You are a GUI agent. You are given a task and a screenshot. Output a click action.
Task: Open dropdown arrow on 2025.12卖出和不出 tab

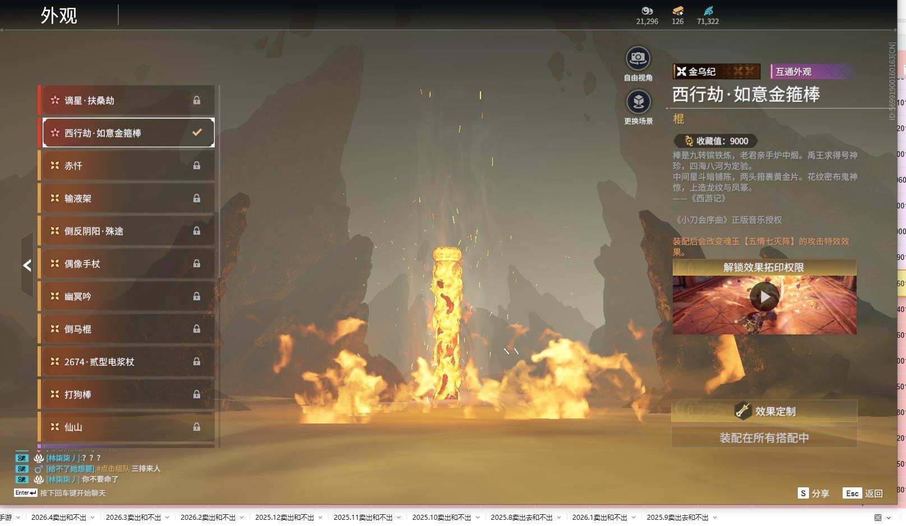(x=320, y=517)
